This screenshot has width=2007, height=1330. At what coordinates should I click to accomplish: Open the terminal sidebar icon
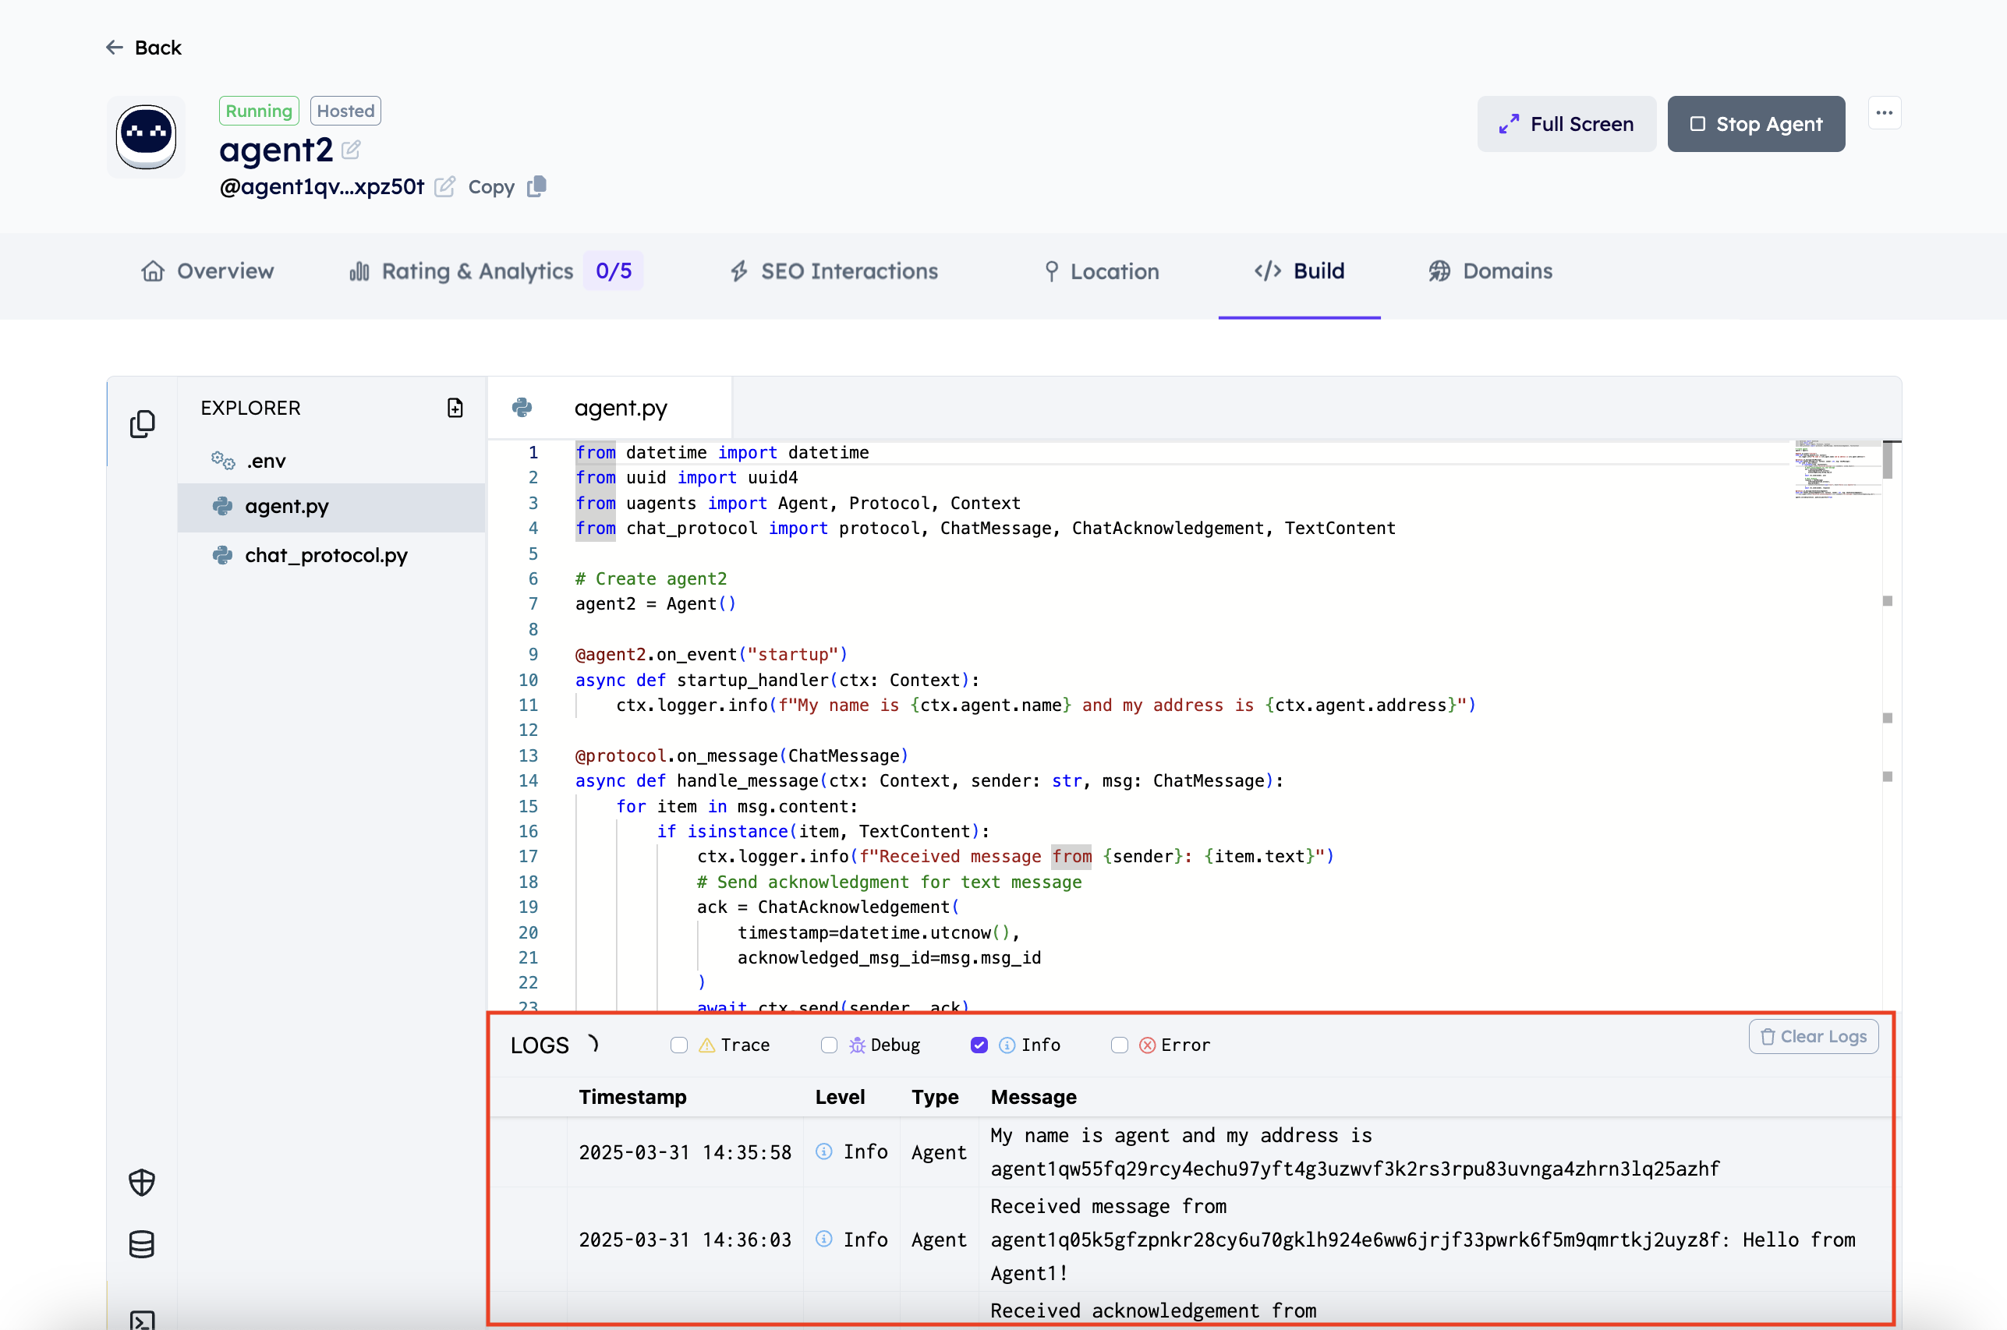click(x=142, y=1319)
